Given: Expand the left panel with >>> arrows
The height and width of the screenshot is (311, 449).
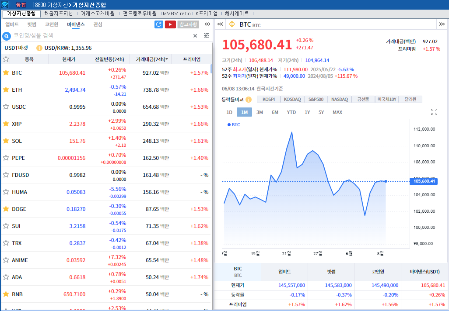Looking at the screenshot, I should [x=207, y=24].
